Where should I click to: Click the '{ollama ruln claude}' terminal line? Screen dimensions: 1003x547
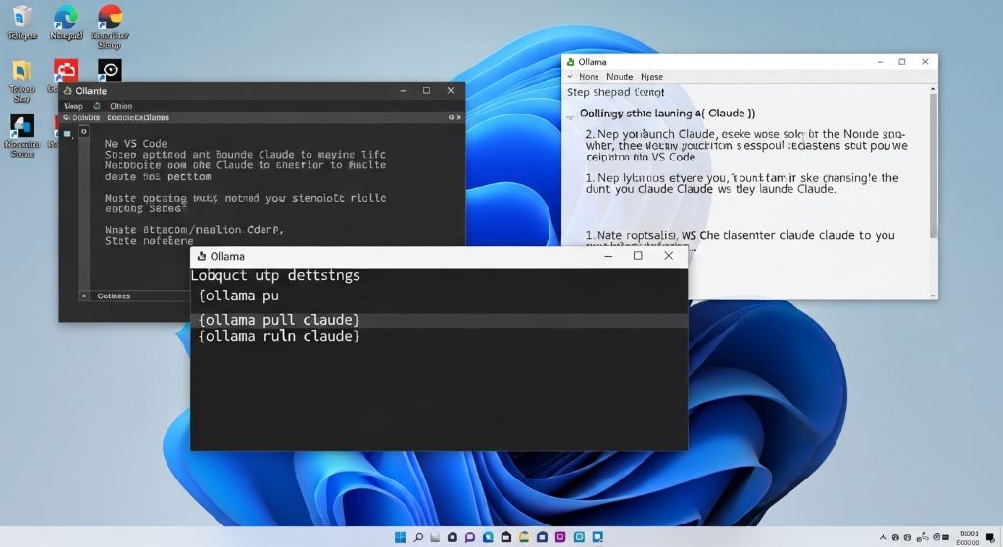pos(279,336)
